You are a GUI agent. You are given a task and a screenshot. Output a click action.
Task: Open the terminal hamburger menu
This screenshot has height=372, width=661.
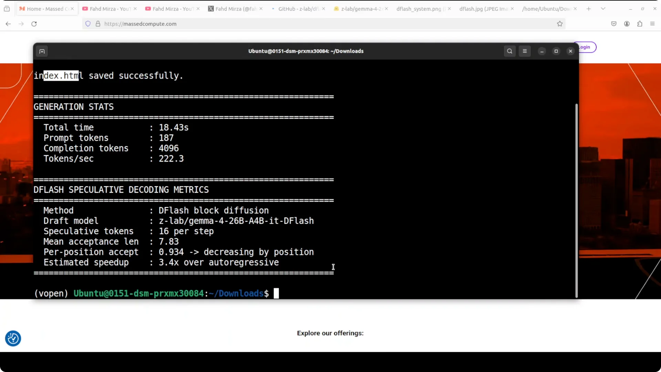coord(525,51)
